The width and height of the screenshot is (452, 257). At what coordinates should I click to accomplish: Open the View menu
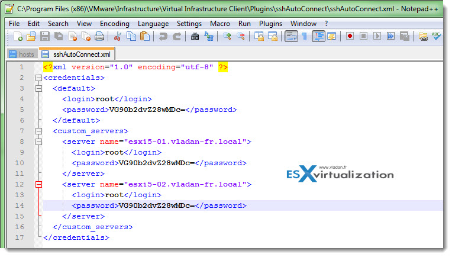pyautogui.click(x=84, y=24)
